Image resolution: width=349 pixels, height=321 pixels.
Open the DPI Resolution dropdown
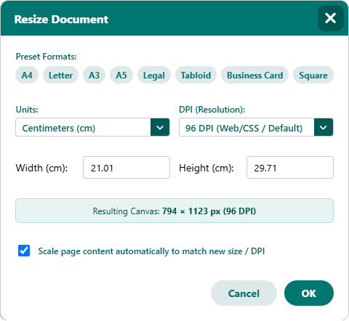tap(256, 127)
